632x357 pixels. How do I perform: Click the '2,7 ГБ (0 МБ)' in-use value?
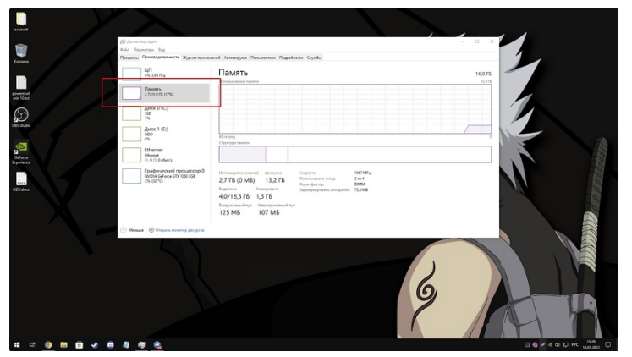click(x=237, y=180)
